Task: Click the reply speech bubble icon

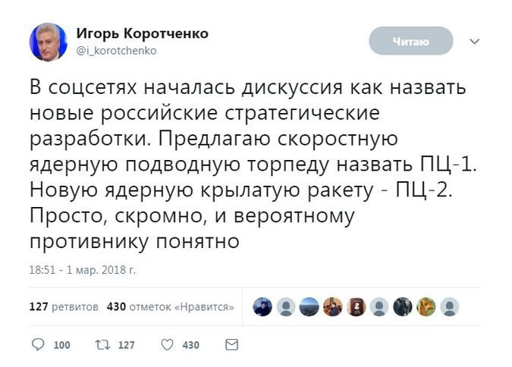Action: [x=38, y=344]
